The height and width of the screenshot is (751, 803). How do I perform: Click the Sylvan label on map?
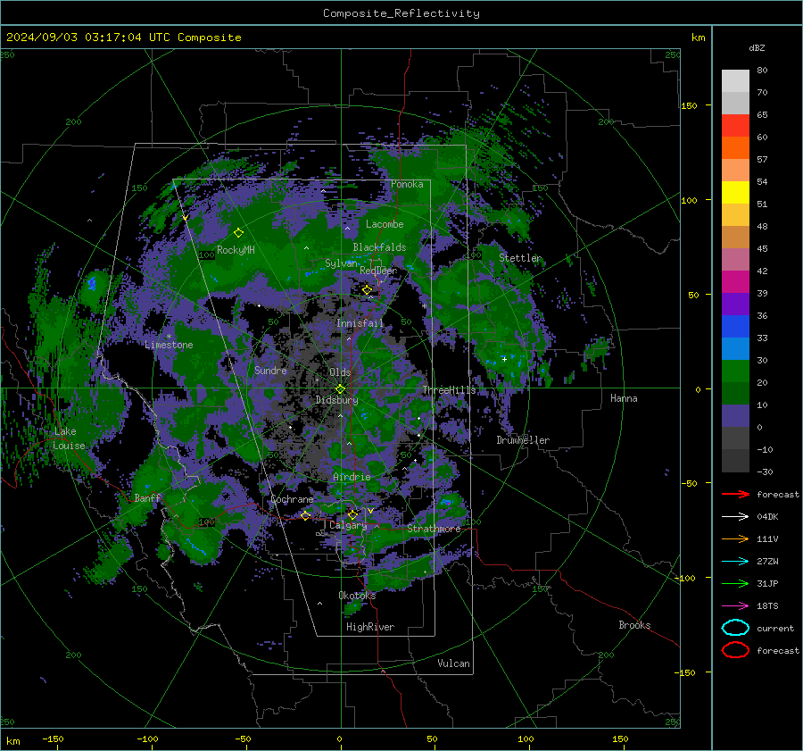341,263
